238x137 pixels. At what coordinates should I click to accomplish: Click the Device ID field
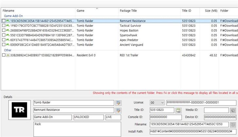[x=220, y=117]
